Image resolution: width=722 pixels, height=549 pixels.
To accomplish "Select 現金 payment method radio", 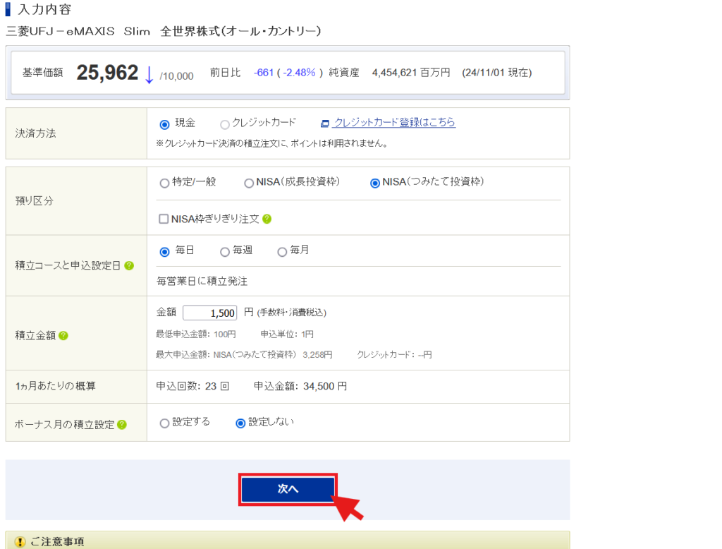I will (x=164, y=124).
